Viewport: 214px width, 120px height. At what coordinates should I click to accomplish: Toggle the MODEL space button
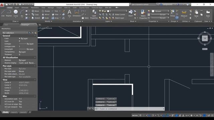click(x=135, y=115)
